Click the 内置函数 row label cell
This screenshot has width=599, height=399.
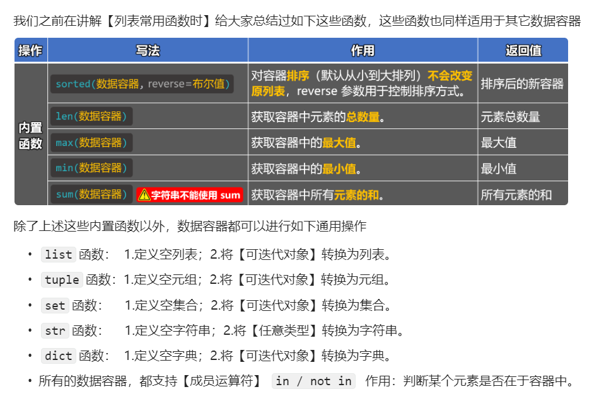[30, 135]
